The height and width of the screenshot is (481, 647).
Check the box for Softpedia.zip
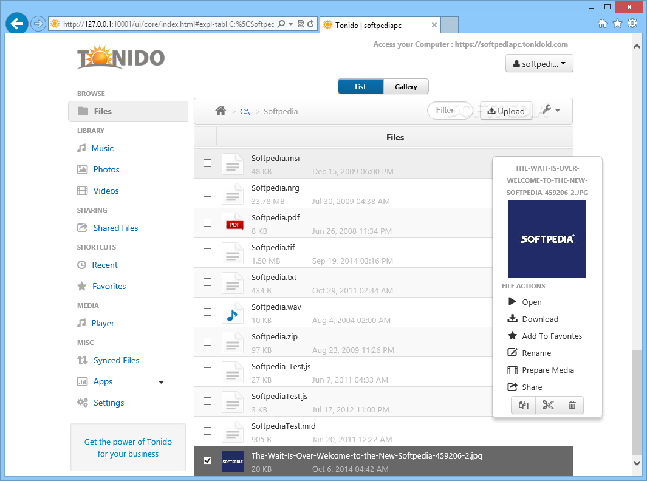(208, 341)
